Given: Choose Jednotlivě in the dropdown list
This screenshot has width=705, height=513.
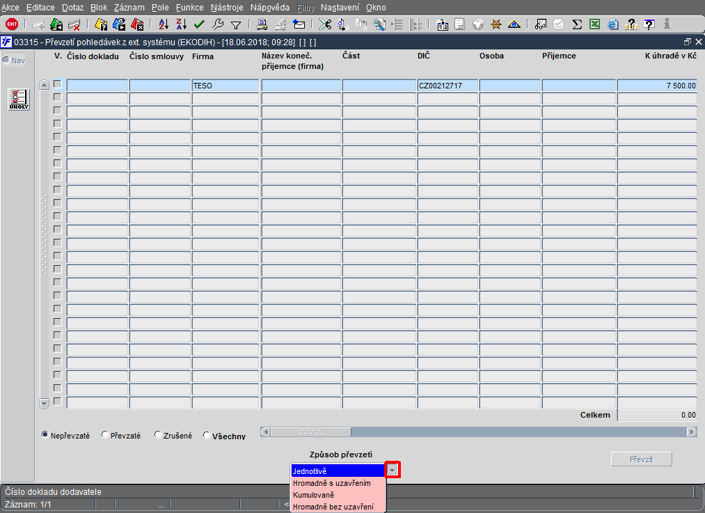Looking at the screenshot, I should (x=338, y=471).
